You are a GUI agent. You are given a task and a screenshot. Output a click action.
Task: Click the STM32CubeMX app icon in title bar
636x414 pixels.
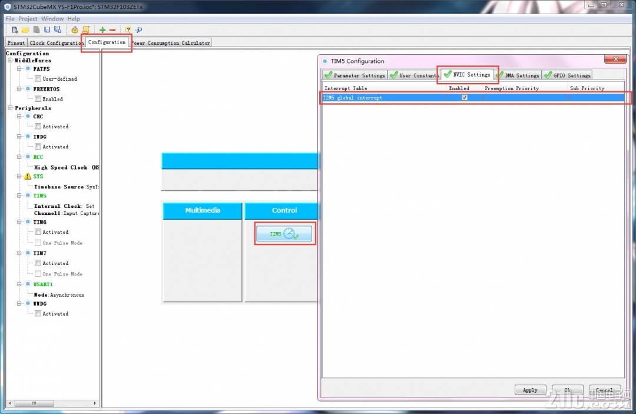tap(7, 6)
